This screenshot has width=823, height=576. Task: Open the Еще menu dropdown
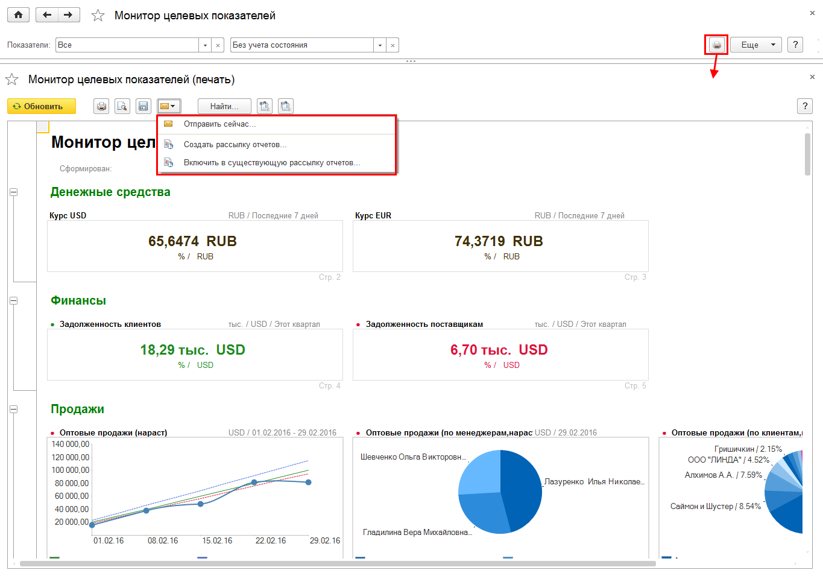coord(756,45)
